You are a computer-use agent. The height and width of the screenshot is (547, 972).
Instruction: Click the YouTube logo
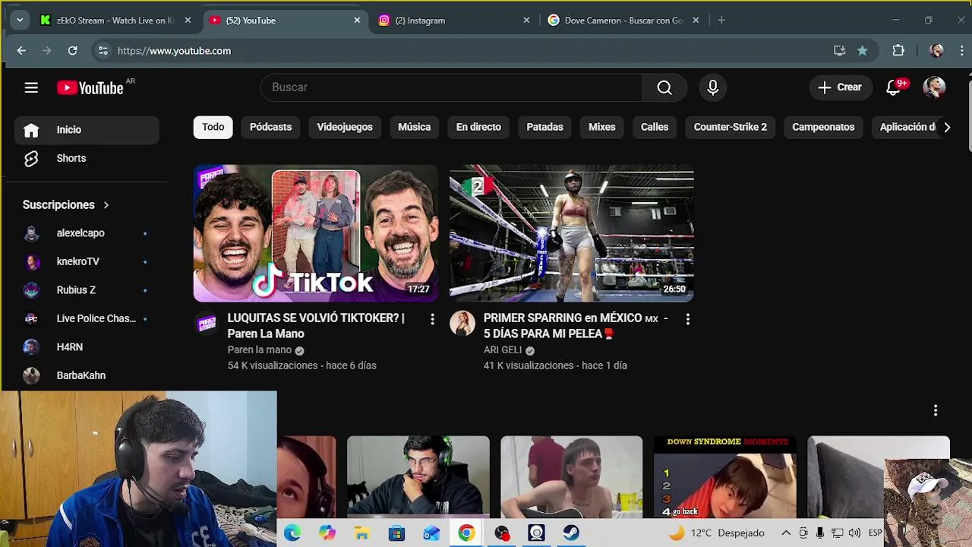pyautogui.click(x=90, y=88)
